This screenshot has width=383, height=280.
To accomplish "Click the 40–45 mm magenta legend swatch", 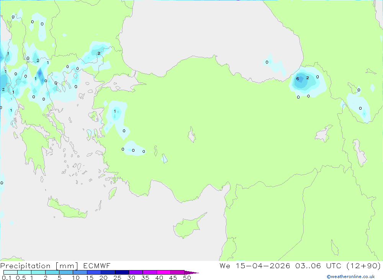I will pos(164,272).
